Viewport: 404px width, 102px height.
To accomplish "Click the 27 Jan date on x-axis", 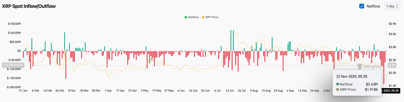I will point(23,91).
